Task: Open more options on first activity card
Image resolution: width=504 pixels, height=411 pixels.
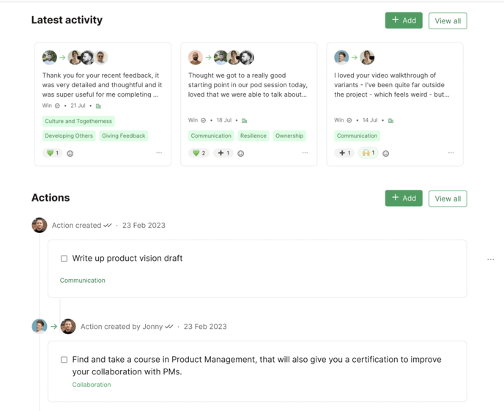Action: (x=159, y=153)
